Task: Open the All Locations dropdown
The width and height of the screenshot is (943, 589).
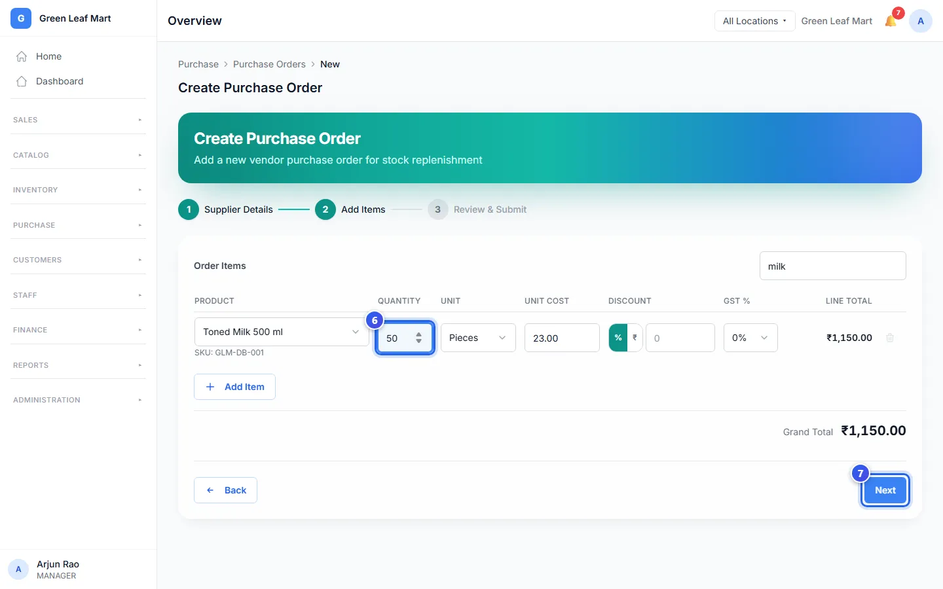Action: 754,21
